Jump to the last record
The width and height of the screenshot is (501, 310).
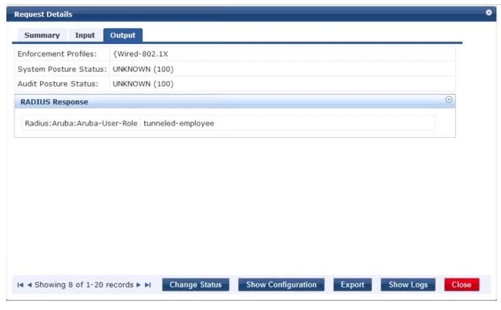coord(148,285)
